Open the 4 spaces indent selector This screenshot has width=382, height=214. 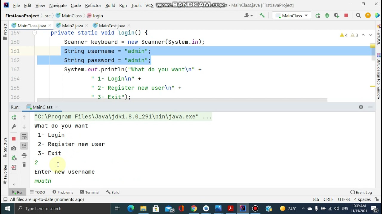pos(362,199)
